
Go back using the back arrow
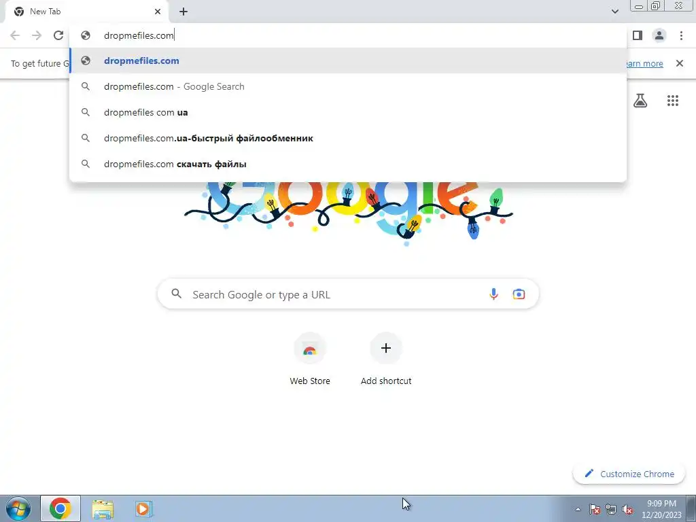tap(15, 35)
